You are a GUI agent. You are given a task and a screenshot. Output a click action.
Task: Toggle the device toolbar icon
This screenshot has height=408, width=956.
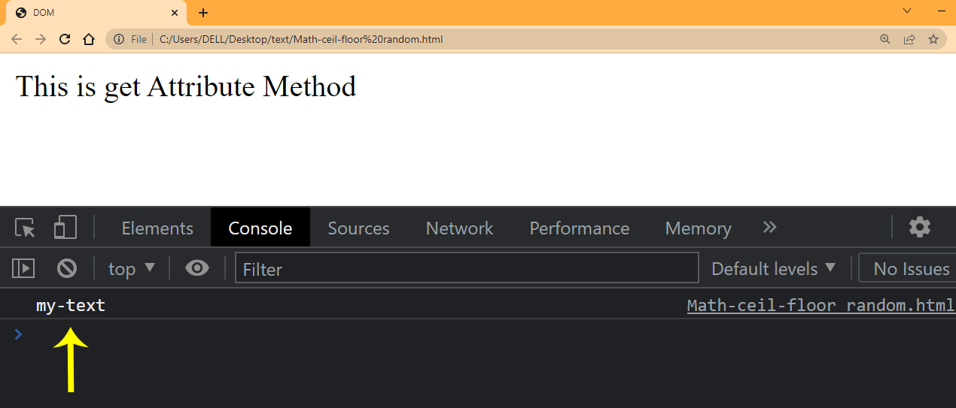[65, 228]
